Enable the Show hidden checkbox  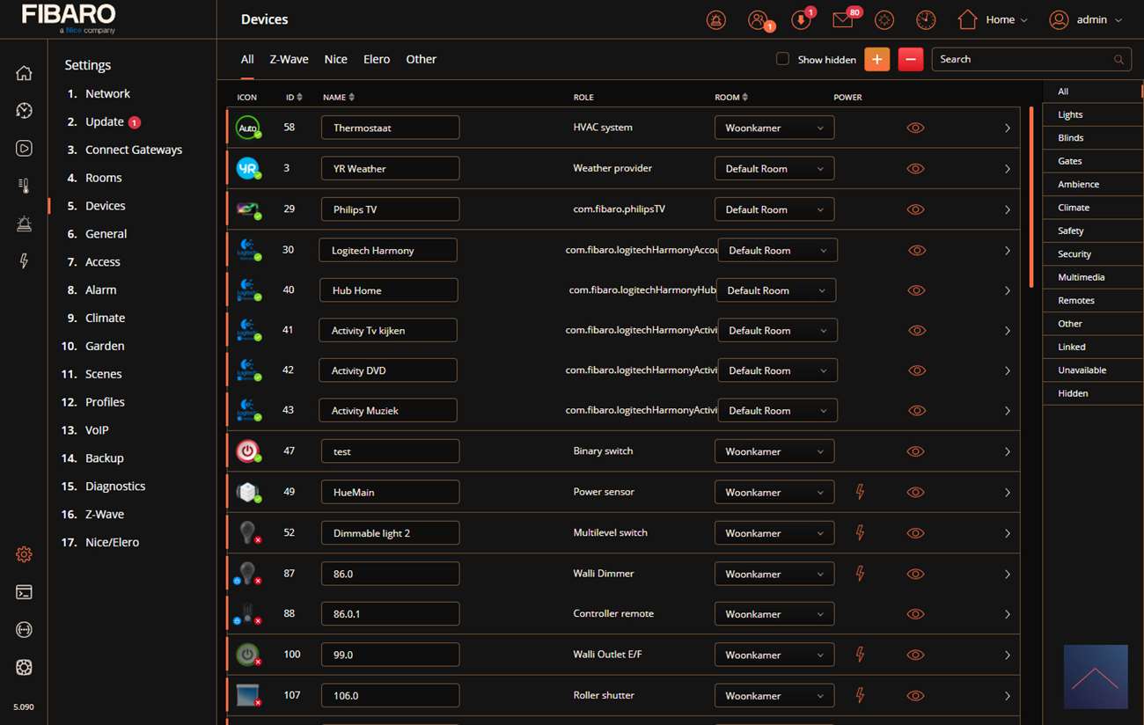coord(782,59)
